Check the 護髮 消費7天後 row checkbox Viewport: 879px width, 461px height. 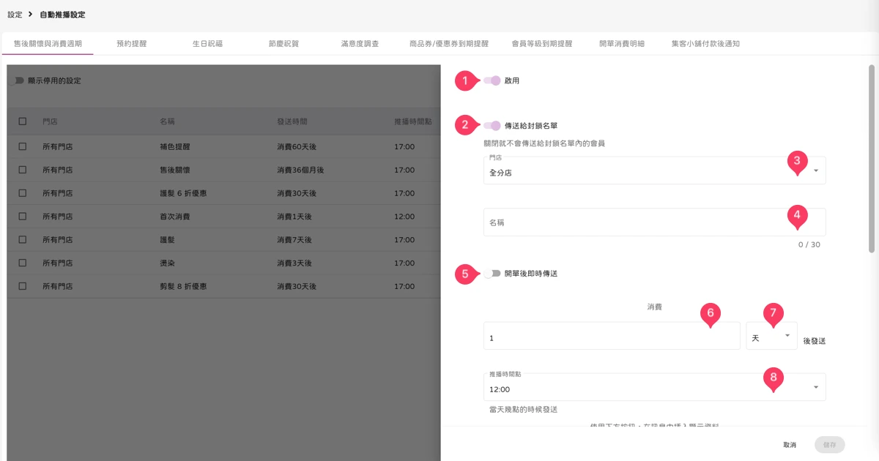tap(23, 239)
